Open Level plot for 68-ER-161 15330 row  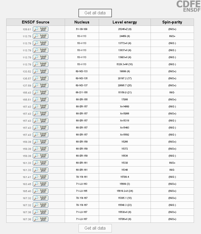(41, 163)
